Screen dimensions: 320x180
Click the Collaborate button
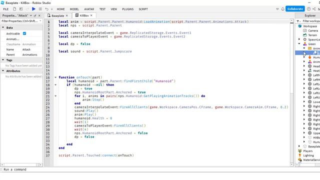(x=295, y=9)
